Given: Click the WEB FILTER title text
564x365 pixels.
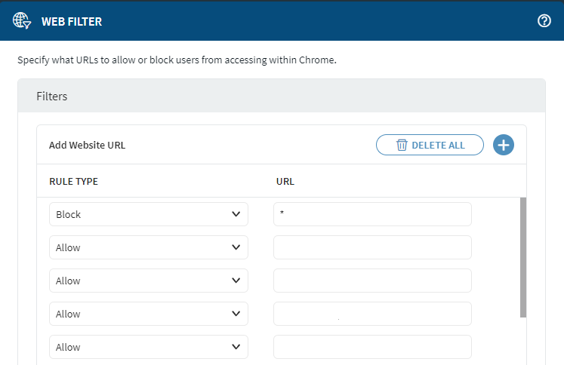Looking at the screenshot, I should [x=71, y=22].
